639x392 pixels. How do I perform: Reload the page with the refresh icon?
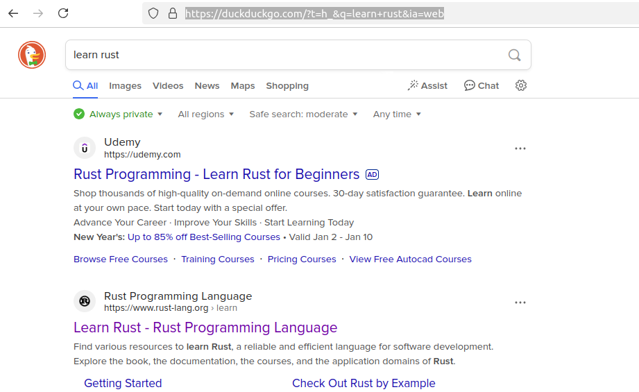[63, 13]
